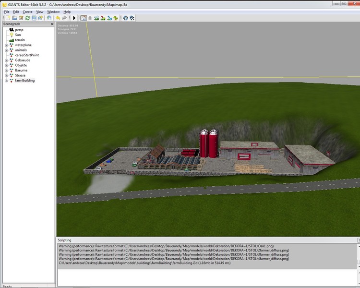
Task: Click the GIANTS Editor title bar icon
Action: 4,5
